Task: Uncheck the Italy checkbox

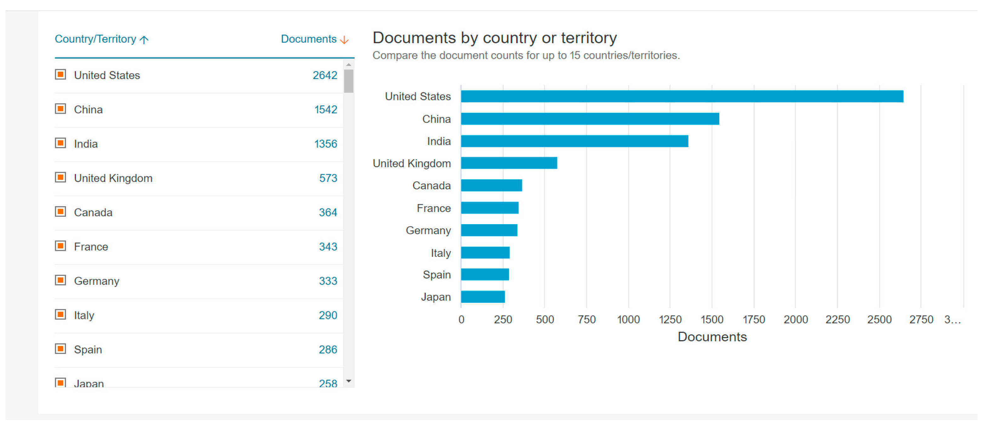Action: pos(60,314)
